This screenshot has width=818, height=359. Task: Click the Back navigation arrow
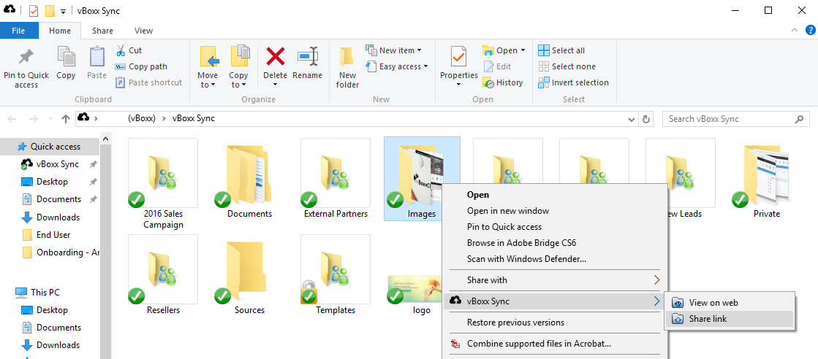(x=12, y=119)
